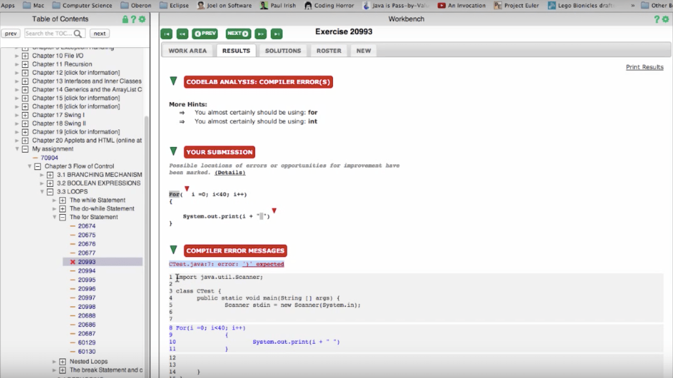
Task: Open the SOLUTIONS tab
Action: [x=283, y=51]
